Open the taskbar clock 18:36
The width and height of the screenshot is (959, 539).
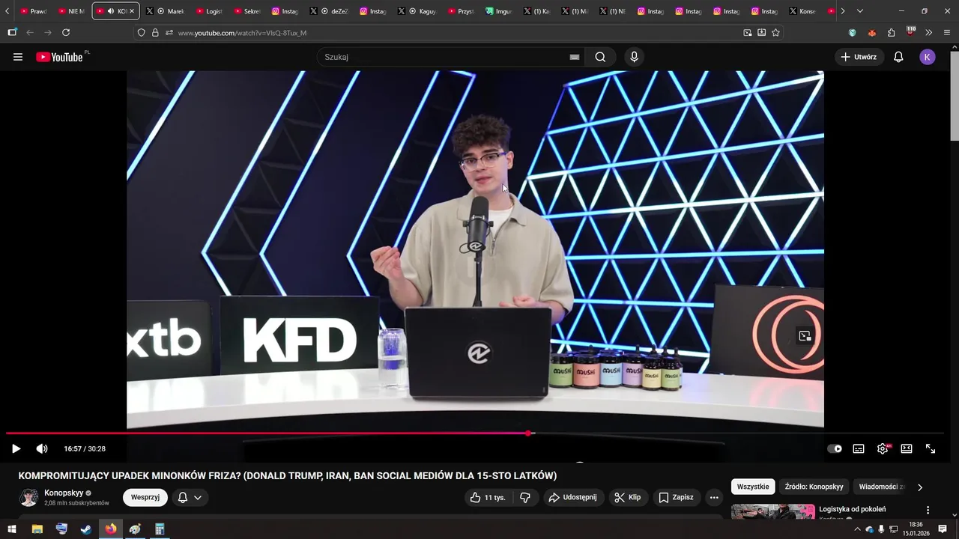(x=916, y=529)
